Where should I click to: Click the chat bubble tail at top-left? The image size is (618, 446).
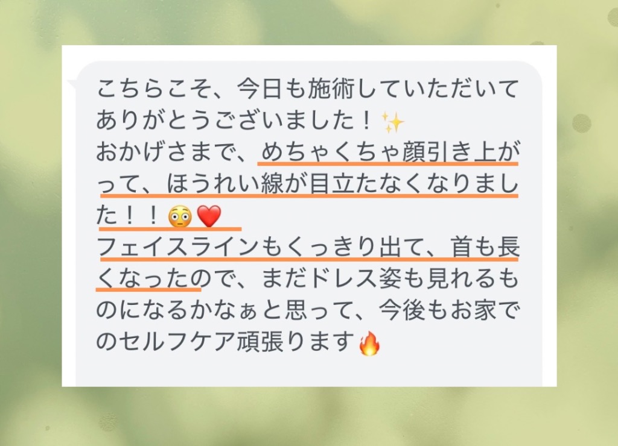(72, 83)
